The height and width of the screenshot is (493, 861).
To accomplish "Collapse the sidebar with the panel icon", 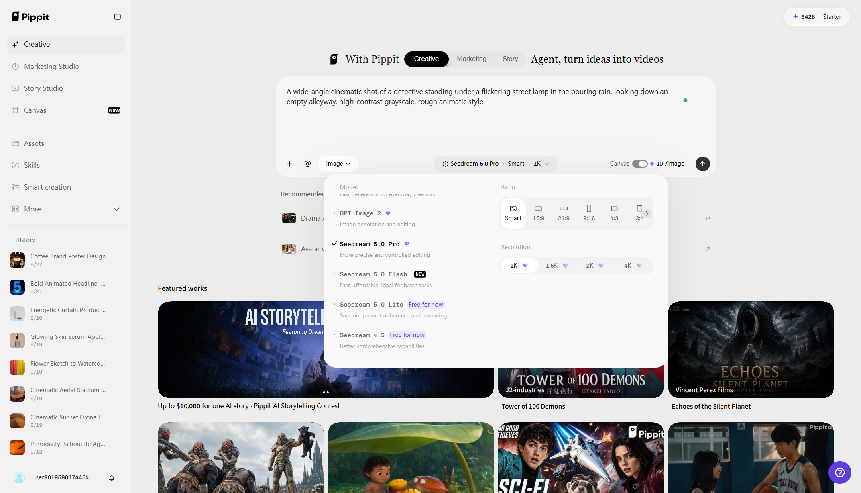I will tap(118, 17).
